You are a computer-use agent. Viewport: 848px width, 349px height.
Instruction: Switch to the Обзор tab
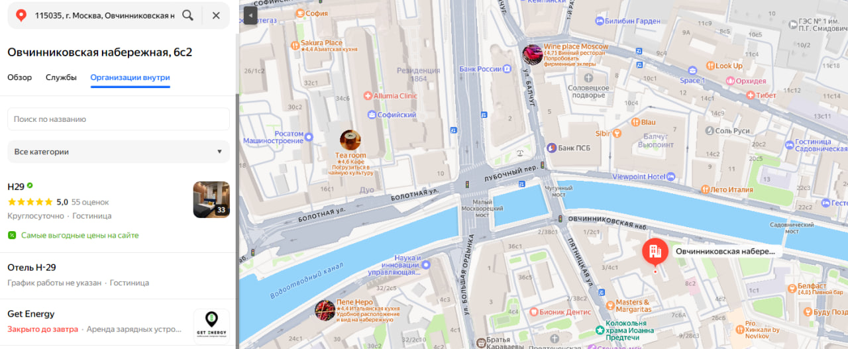20,77
